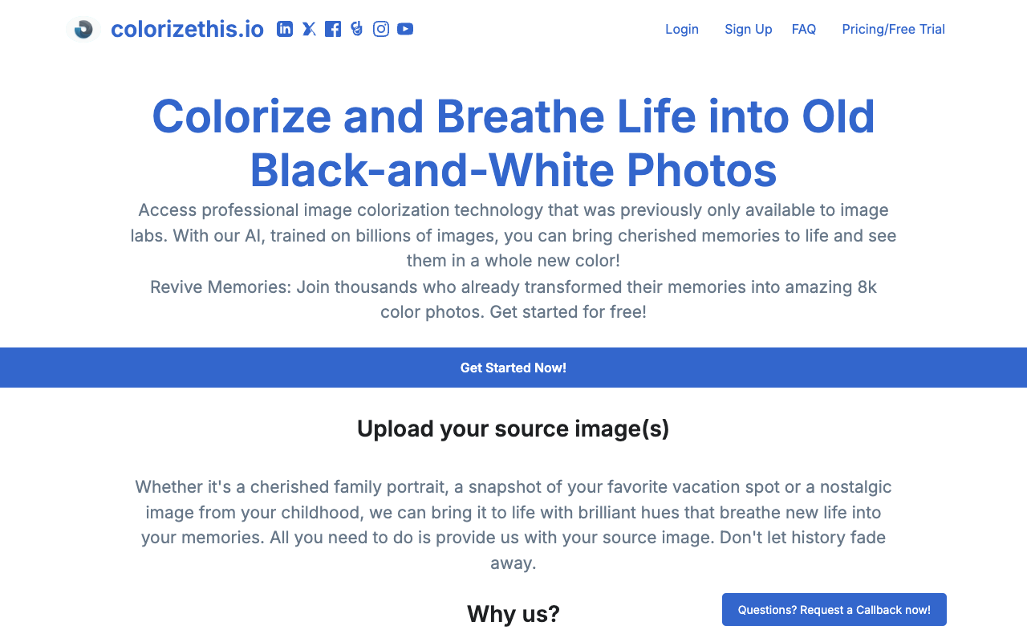Image resolution: width=1027 pixels, height=642 pixels.
Task: Open the FAQ page
Action: click(x=804, y=29)
